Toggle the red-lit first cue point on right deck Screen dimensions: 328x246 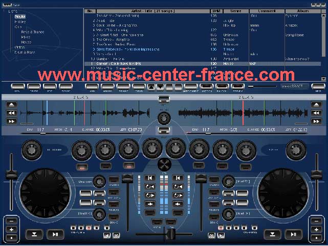tap(221, 228)
